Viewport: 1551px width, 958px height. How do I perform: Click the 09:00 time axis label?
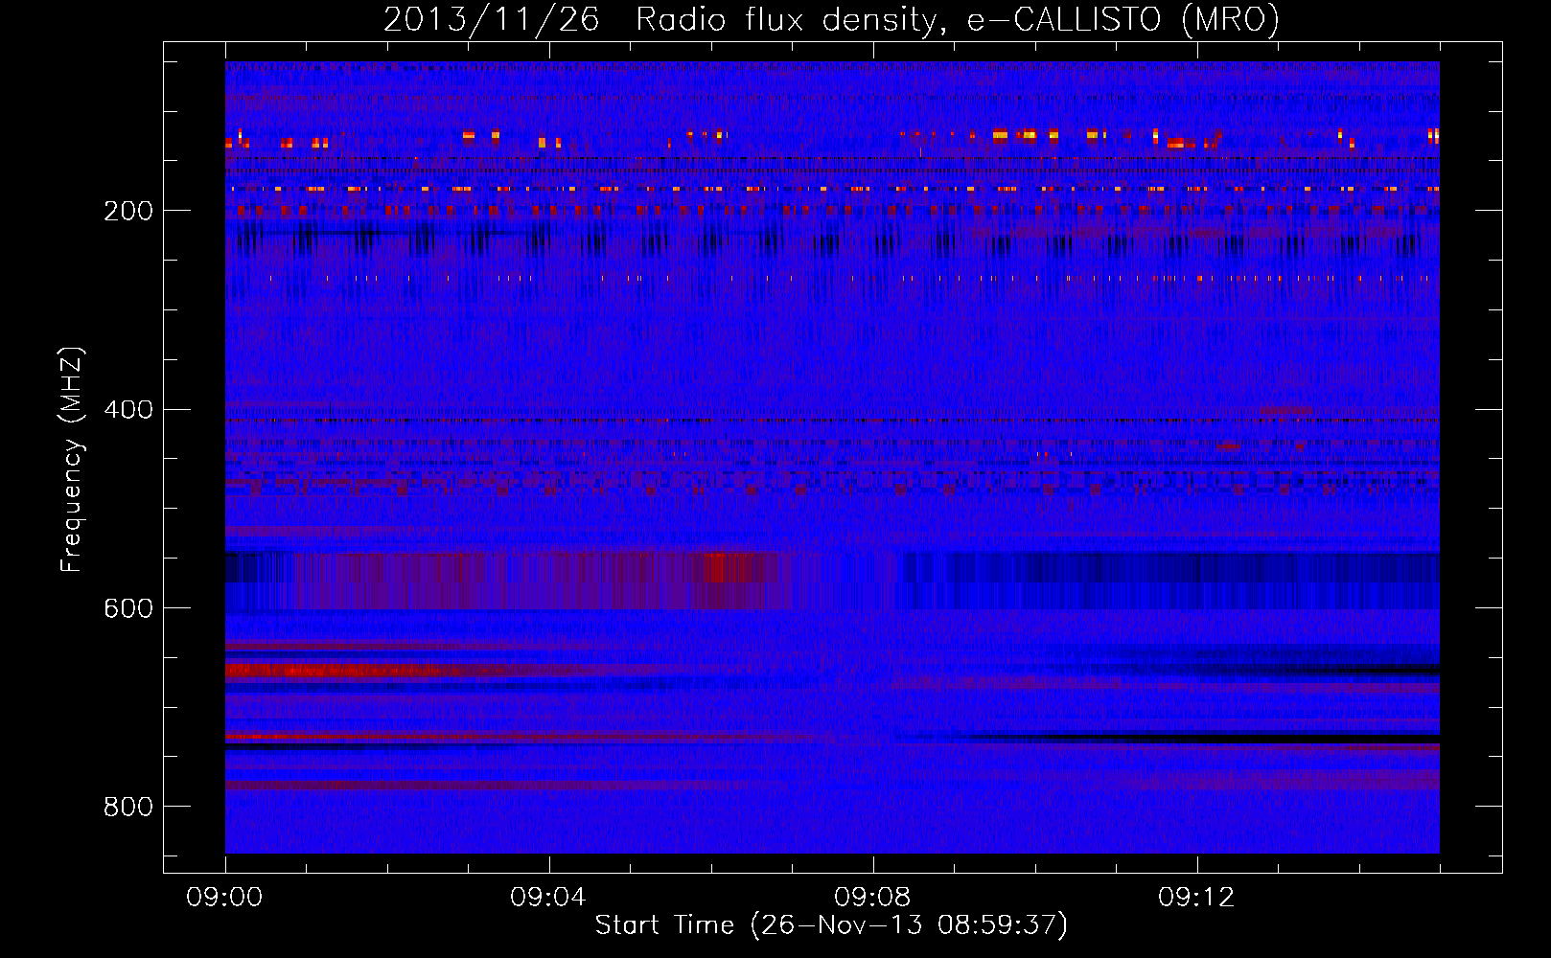pos(225,898)
